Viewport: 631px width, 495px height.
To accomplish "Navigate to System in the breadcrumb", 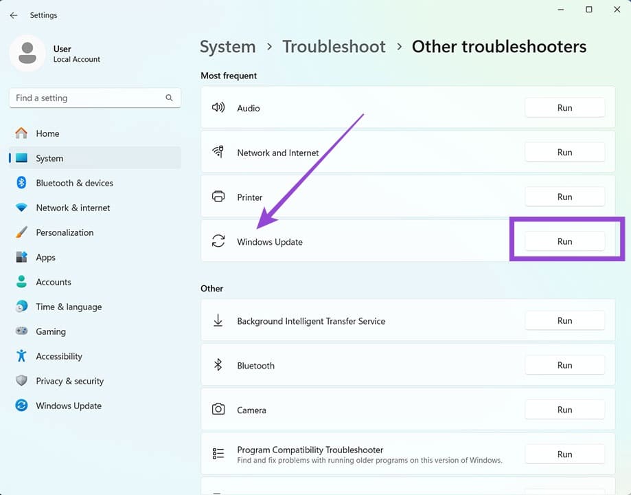I will pyautogui.click(x=227, y=47).
